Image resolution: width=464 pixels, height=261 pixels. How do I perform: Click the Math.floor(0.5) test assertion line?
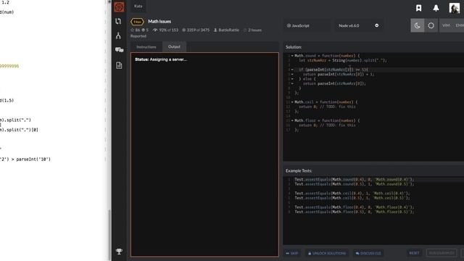pyautogui.click(x=355, y=212)
